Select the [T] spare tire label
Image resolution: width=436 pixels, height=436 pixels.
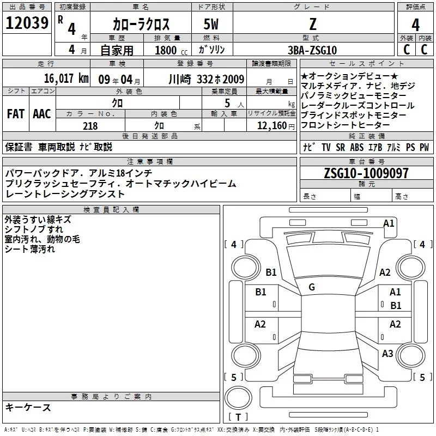(238, 417)
